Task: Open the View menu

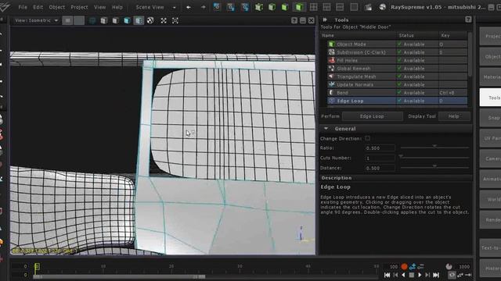Action: click(99, 7)
